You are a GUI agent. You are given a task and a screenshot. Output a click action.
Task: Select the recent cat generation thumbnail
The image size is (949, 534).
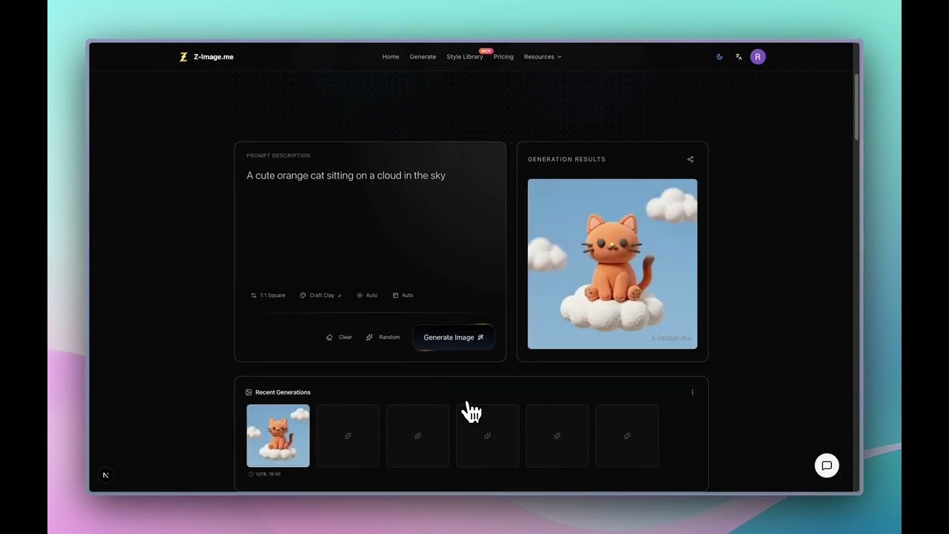click(278, 435)
